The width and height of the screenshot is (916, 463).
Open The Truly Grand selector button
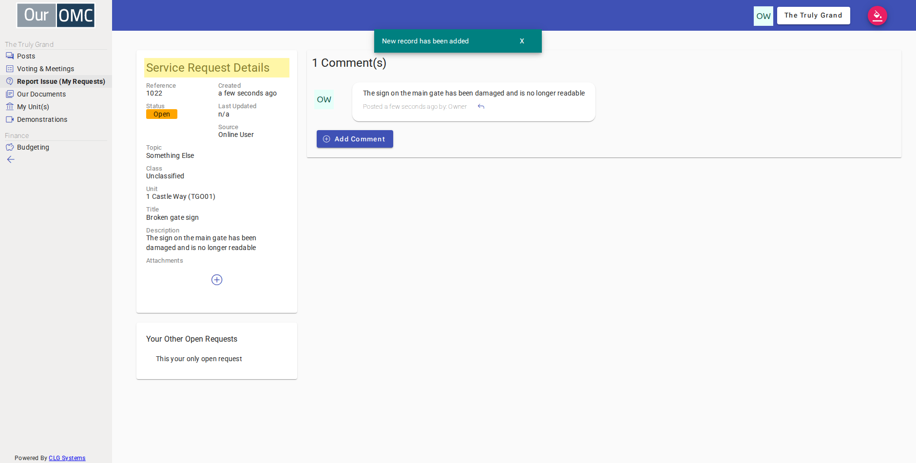pyautogui.click(x=813, y=16)
